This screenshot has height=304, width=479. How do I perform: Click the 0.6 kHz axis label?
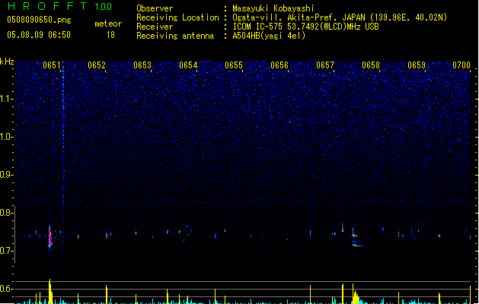(x=6, y=289)
